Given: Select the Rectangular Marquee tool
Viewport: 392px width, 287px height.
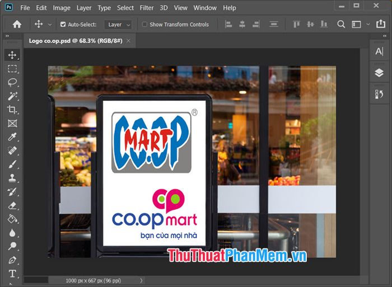Looking at the screenshot, I should (12, 68).
